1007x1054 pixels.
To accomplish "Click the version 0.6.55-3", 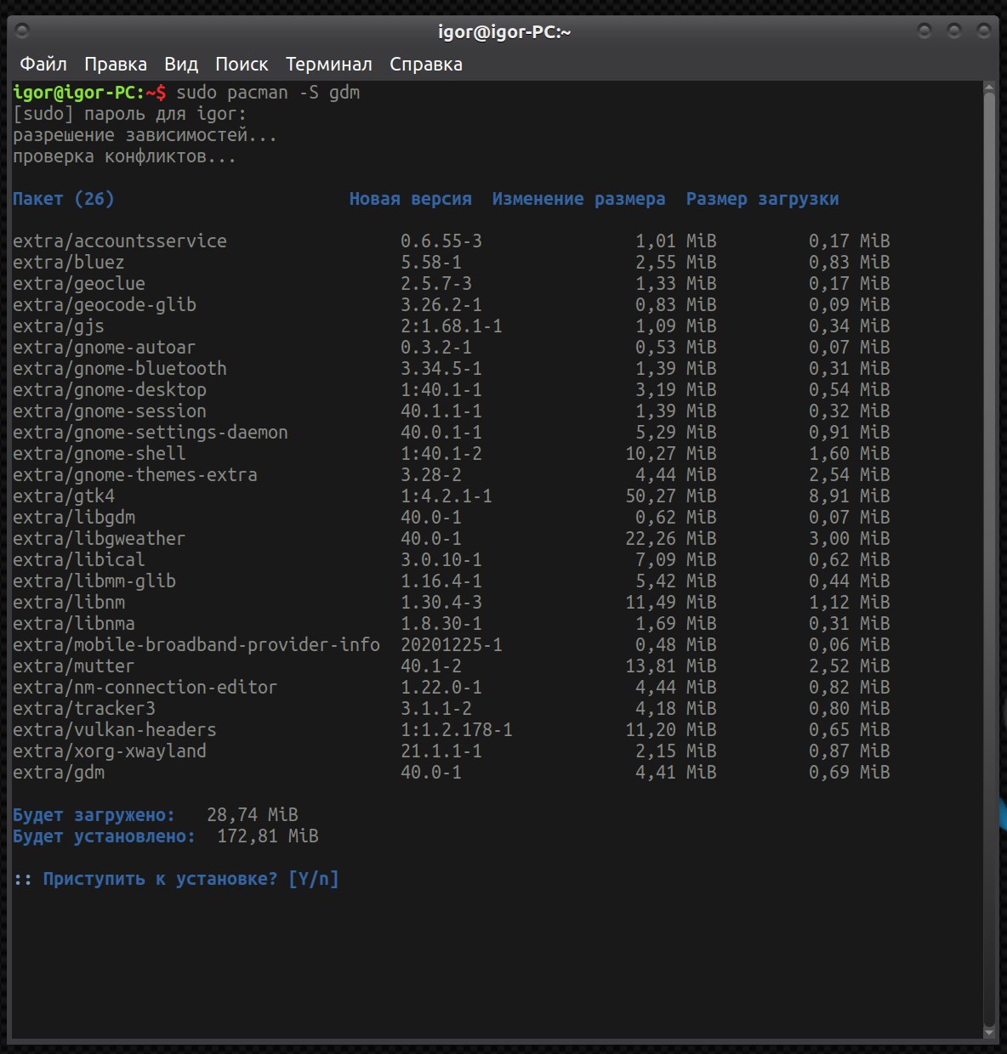I will pos(441,241).
